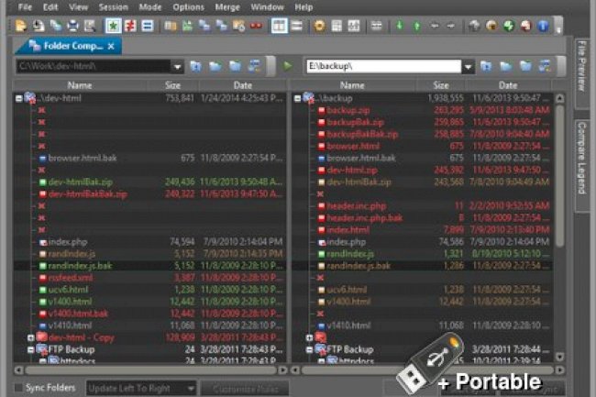Click the blue info icon in toolbar
596x397 pixels.
coord(543,26)
